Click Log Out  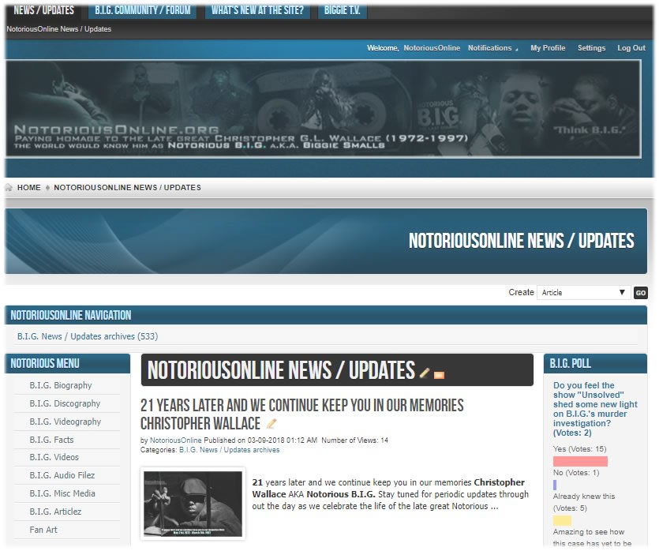pos(631,48)
